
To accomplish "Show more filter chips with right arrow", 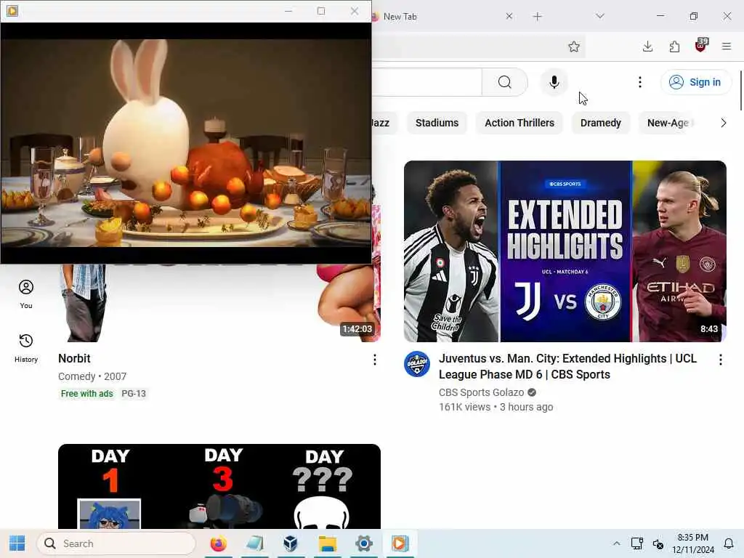I will pyautogui.click(x=723, y=123).
